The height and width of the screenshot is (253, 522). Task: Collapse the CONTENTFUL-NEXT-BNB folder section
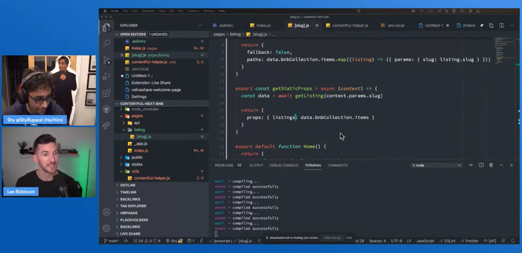coord(161,104)
